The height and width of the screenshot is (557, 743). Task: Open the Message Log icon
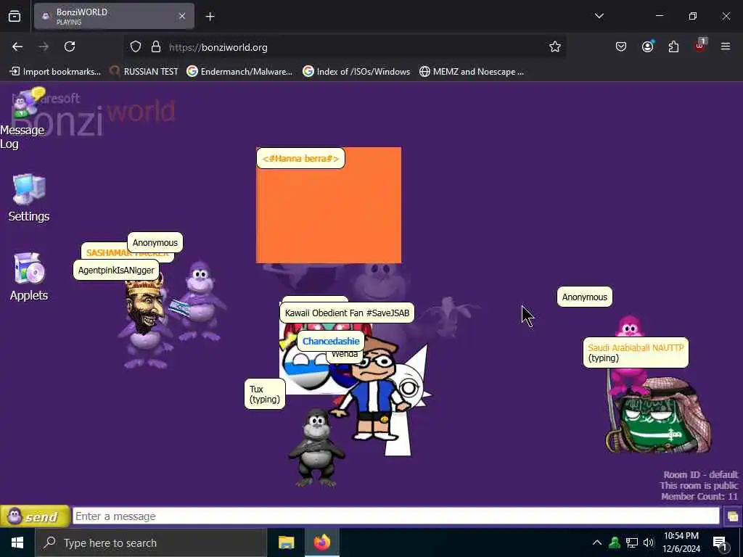(22, 118)
